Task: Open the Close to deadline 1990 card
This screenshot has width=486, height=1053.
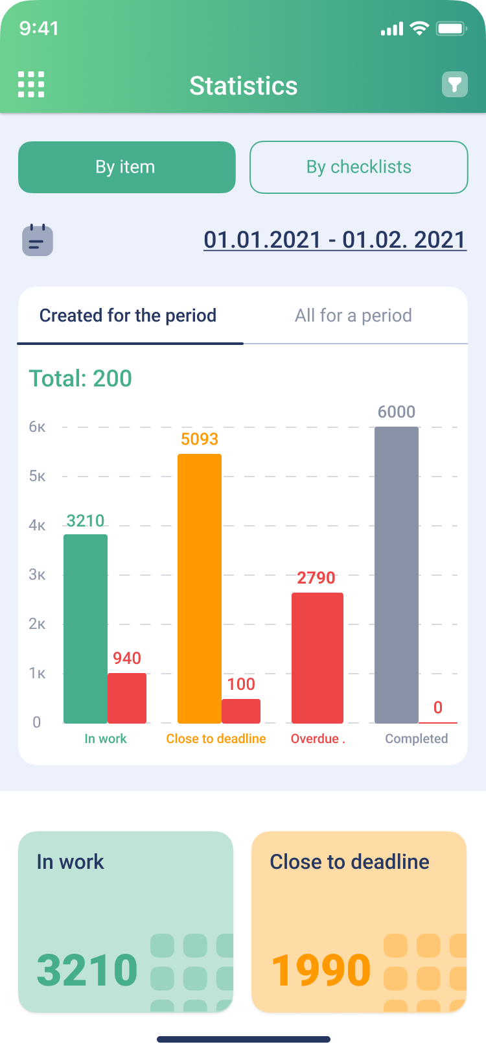Action: pyautogui.click(x=359, y=921)
